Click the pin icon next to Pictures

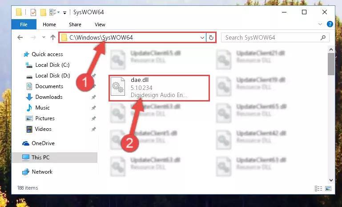point(93,118)
